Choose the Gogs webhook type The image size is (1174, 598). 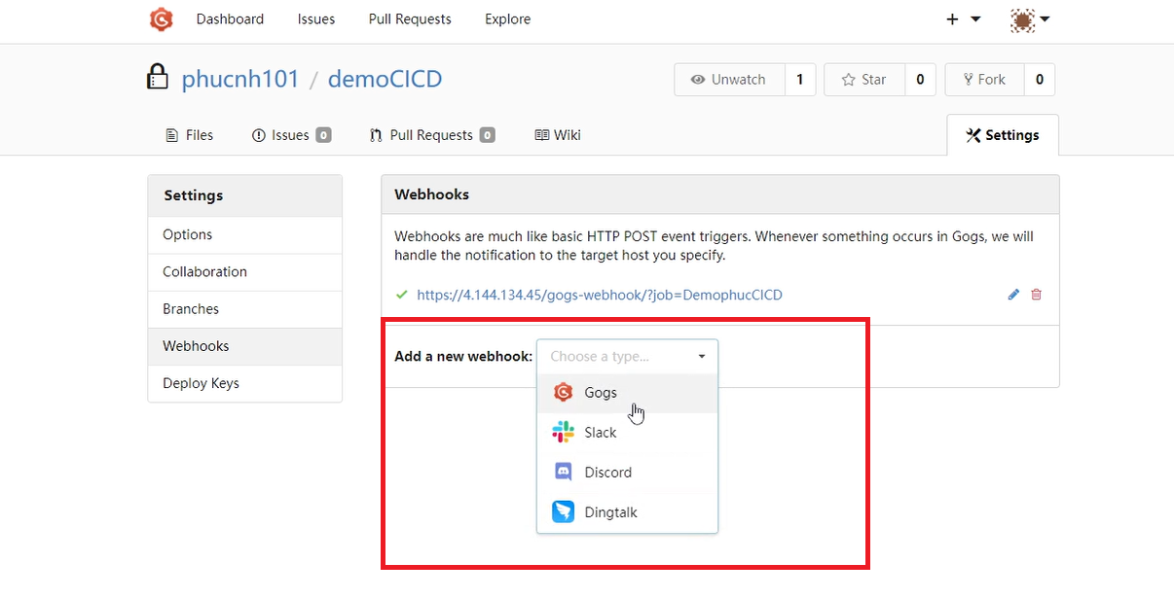click(627, 393)
